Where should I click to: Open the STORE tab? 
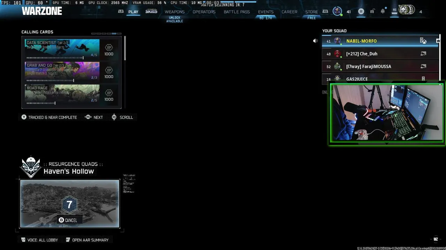pyautogui.click(x=312, y=12)
